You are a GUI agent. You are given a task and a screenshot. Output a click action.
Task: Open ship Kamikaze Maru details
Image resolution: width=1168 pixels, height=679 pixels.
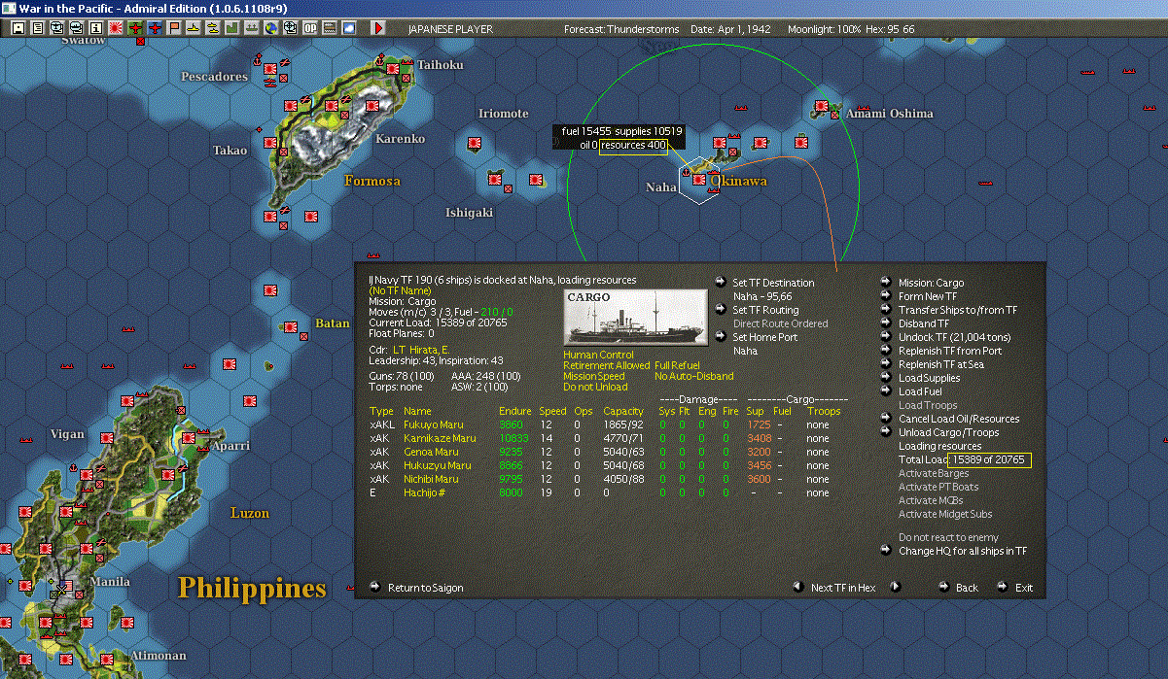pyautogui.click(x=440, y=438)
